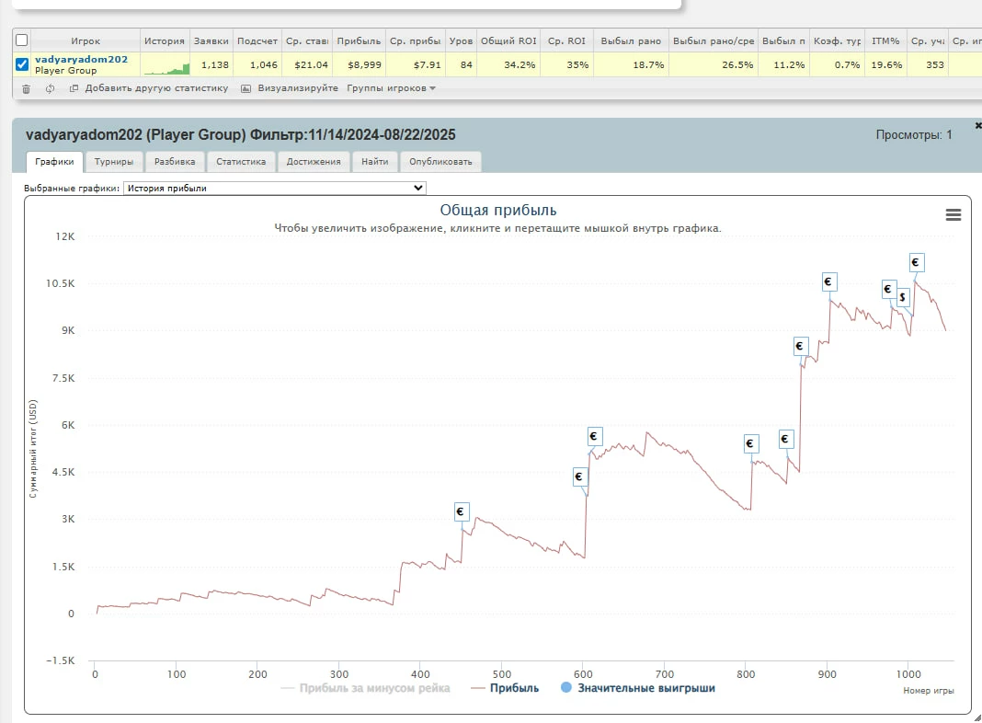The height and width of the screenshot is (723, 982).
Task: Uncheck the vadyaryadom202 row checkbox
Action: click(x=22, y=64)
